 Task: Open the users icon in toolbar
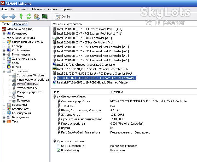(37, 16)
